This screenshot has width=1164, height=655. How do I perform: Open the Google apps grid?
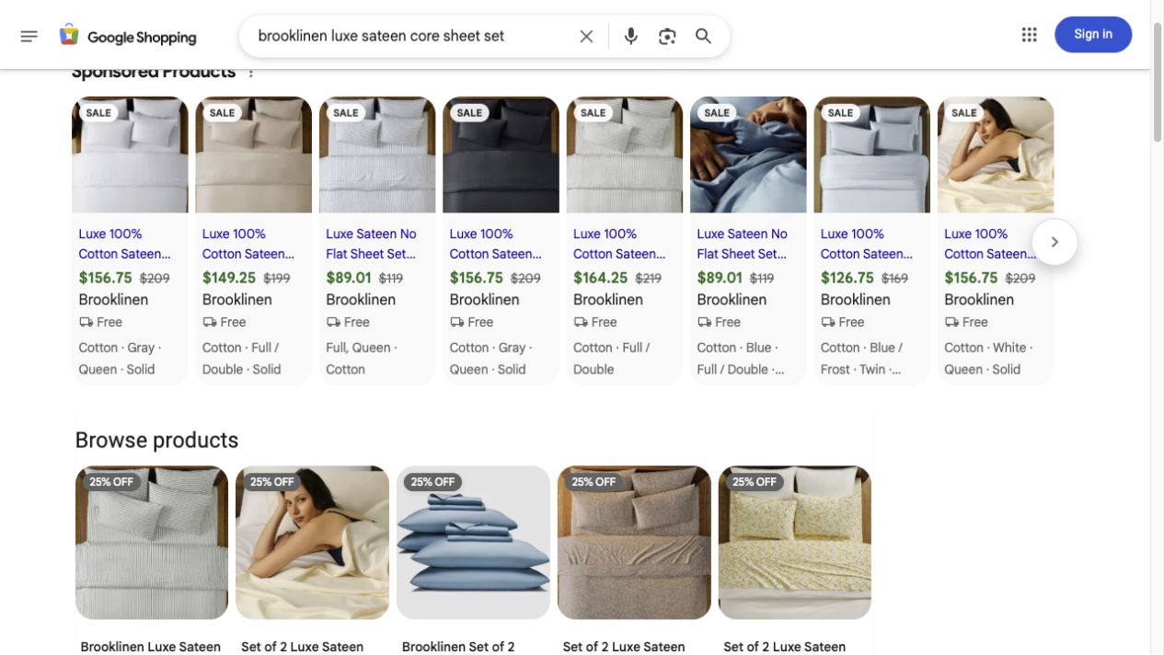[x=1029, y=34]
